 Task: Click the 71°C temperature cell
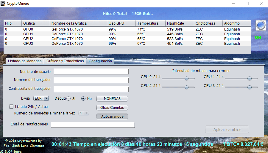tap(150, 29)
